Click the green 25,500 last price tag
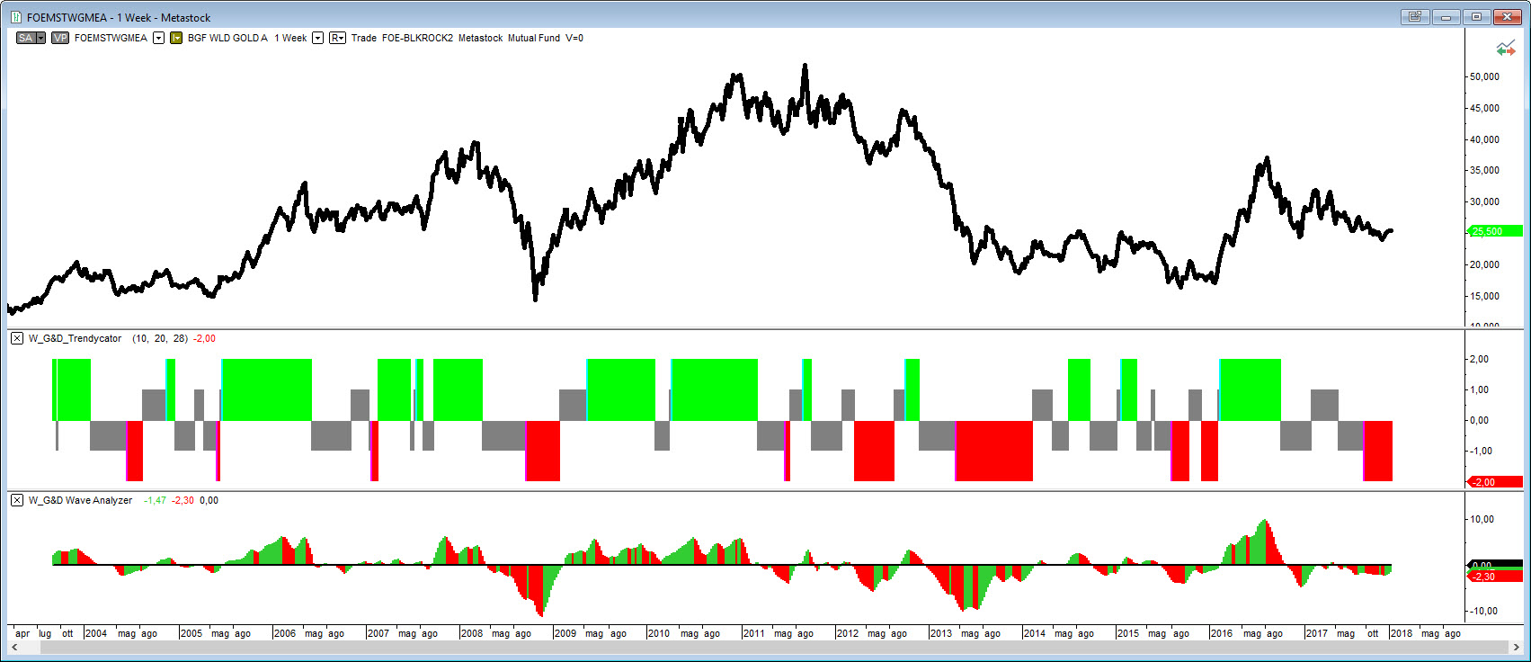1531x662 pixels. (x=1493, y=231)
